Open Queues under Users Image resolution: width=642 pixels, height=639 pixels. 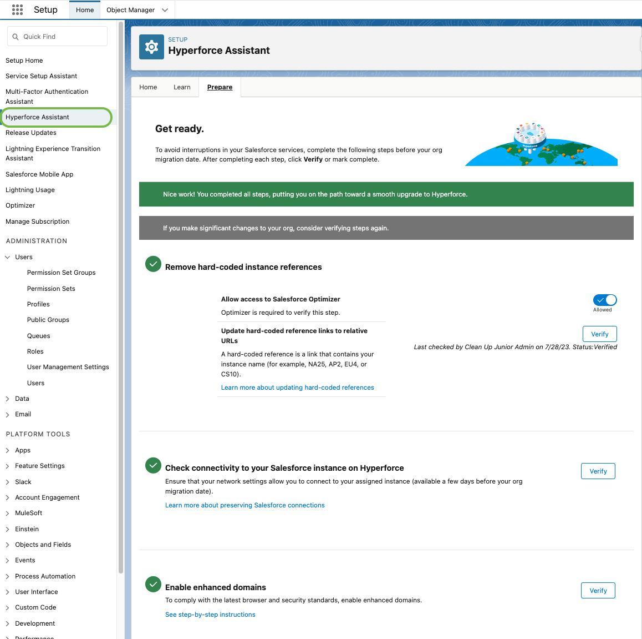(38, 336)
